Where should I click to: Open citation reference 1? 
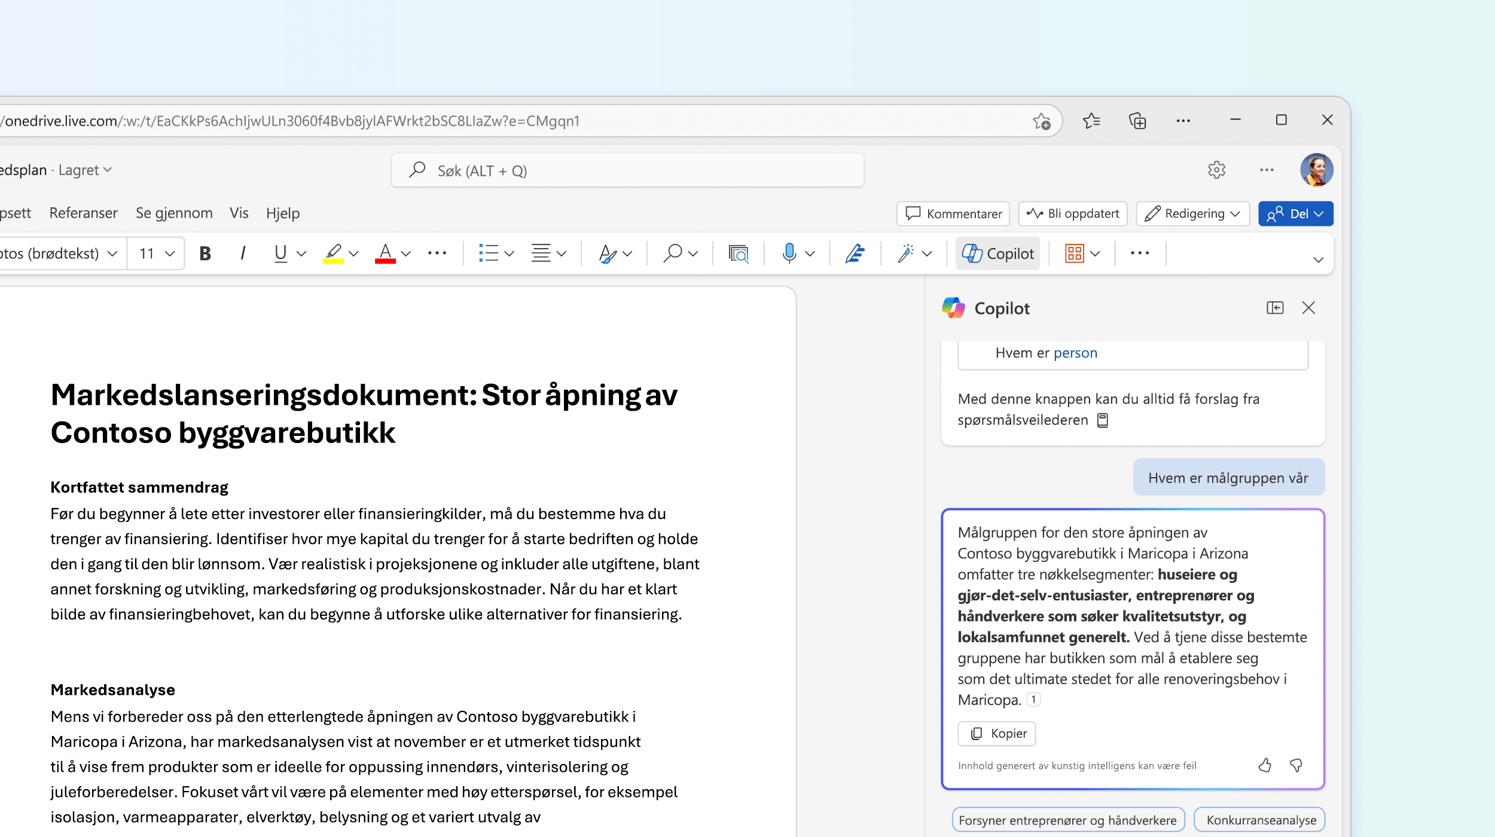pos(1033,699)
